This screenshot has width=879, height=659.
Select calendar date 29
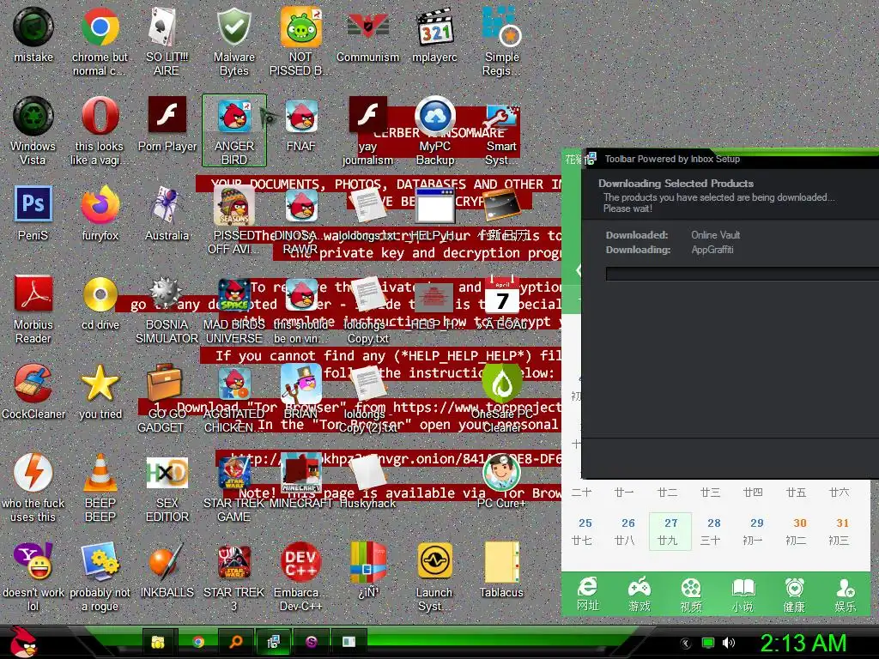coord(756,531)
